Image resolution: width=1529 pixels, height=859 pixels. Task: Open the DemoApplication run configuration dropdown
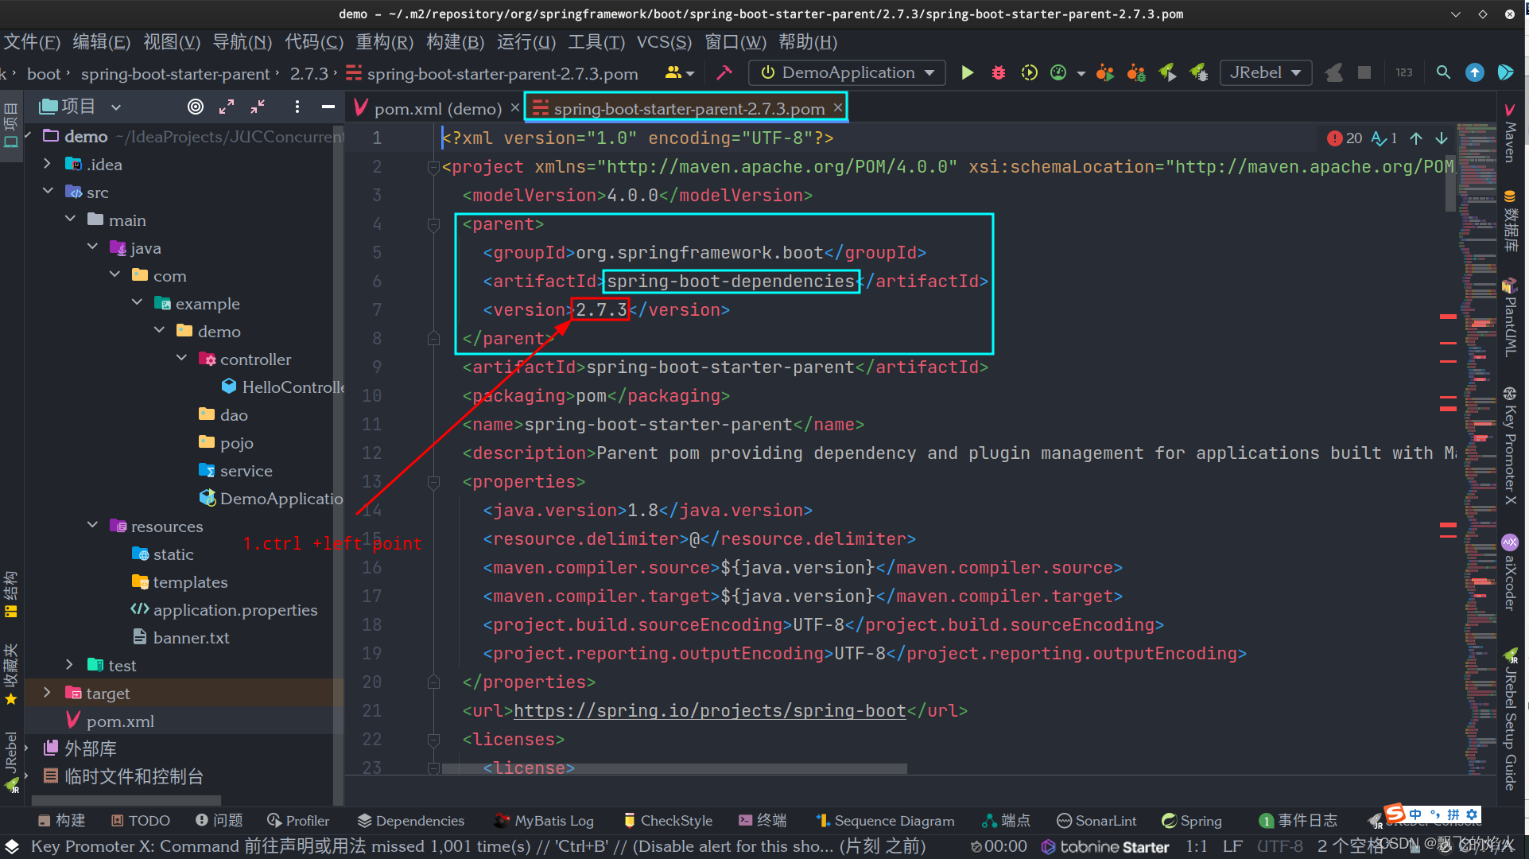[x=847, y=73]
